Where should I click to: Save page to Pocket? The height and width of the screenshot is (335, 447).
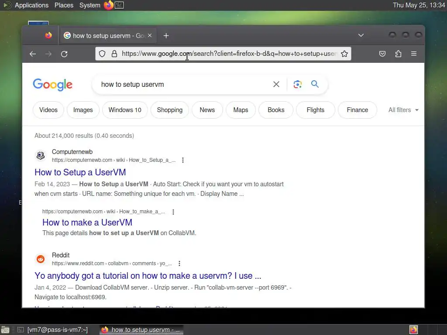coord(382,54)
